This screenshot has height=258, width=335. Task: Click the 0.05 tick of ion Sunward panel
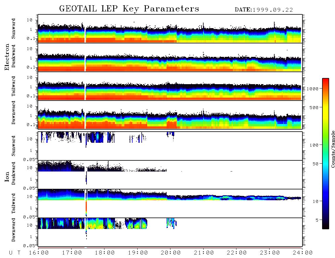pos(29,159)
